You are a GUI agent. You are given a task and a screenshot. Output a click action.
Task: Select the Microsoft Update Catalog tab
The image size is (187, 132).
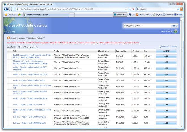[46, 15]
